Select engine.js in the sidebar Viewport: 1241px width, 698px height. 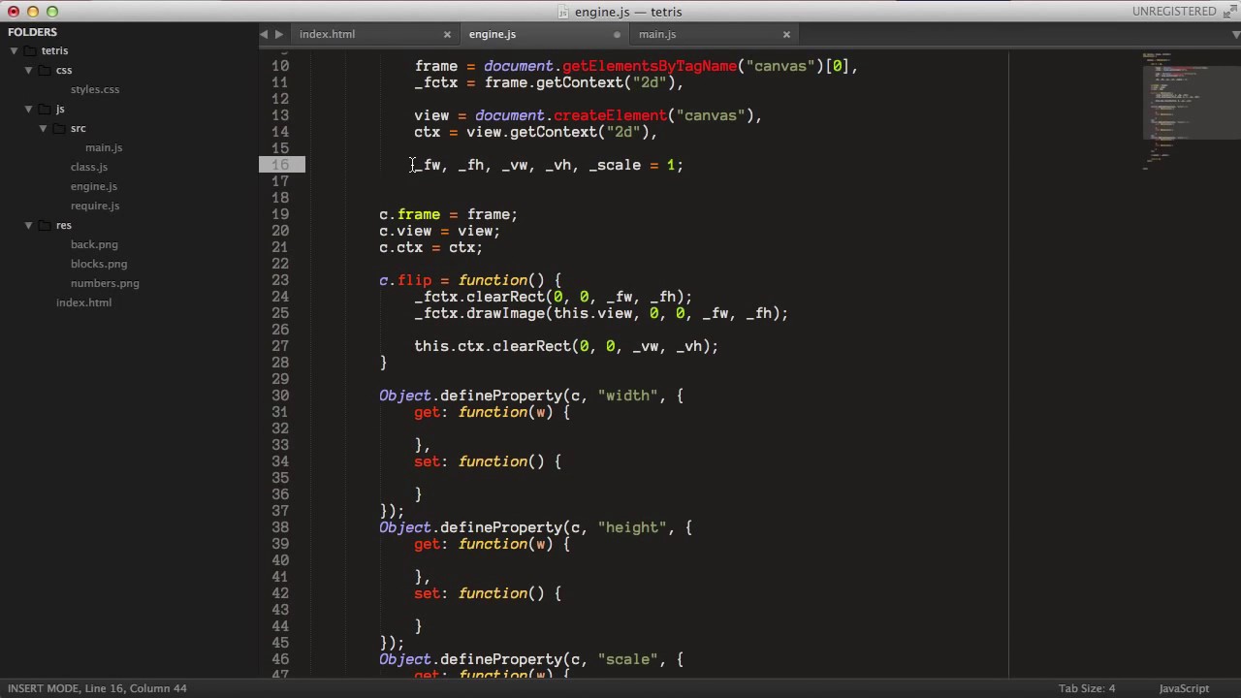tap(94, 186)
